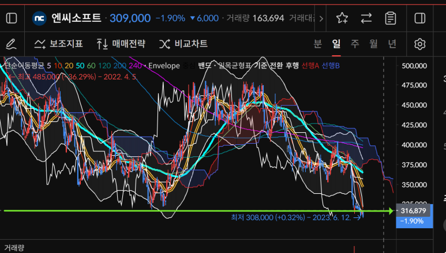Select the moving average 5 legend

pyautogui.click(x=49, y=66)
